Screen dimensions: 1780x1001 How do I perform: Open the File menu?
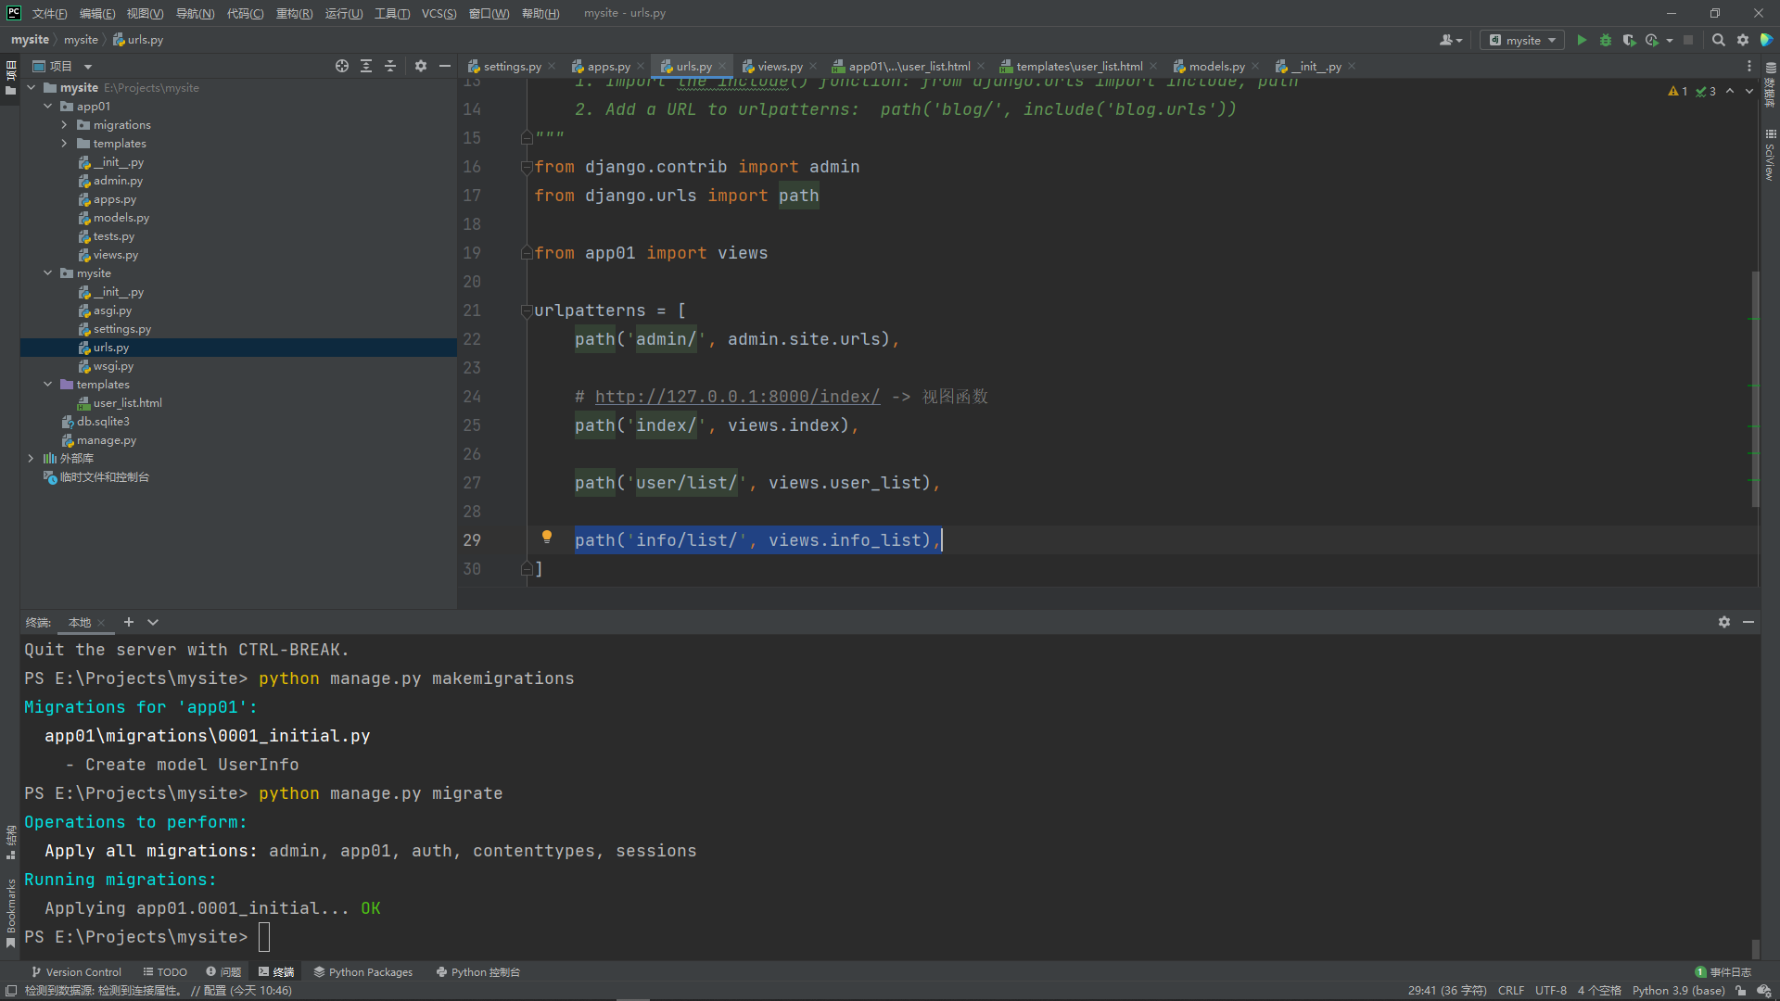[49, 13]
